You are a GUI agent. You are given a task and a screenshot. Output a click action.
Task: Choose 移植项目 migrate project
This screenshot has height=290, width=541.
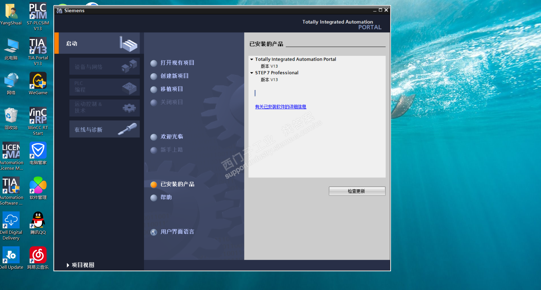(x=167, y=89)
